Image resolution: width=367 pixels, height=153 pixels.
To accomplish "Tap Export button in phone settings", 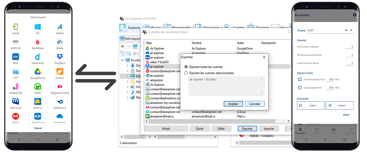I will (311, 106).
